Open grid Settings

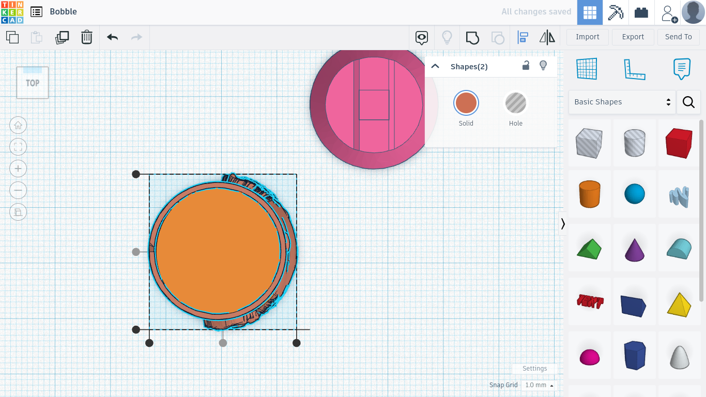[534, 369]
